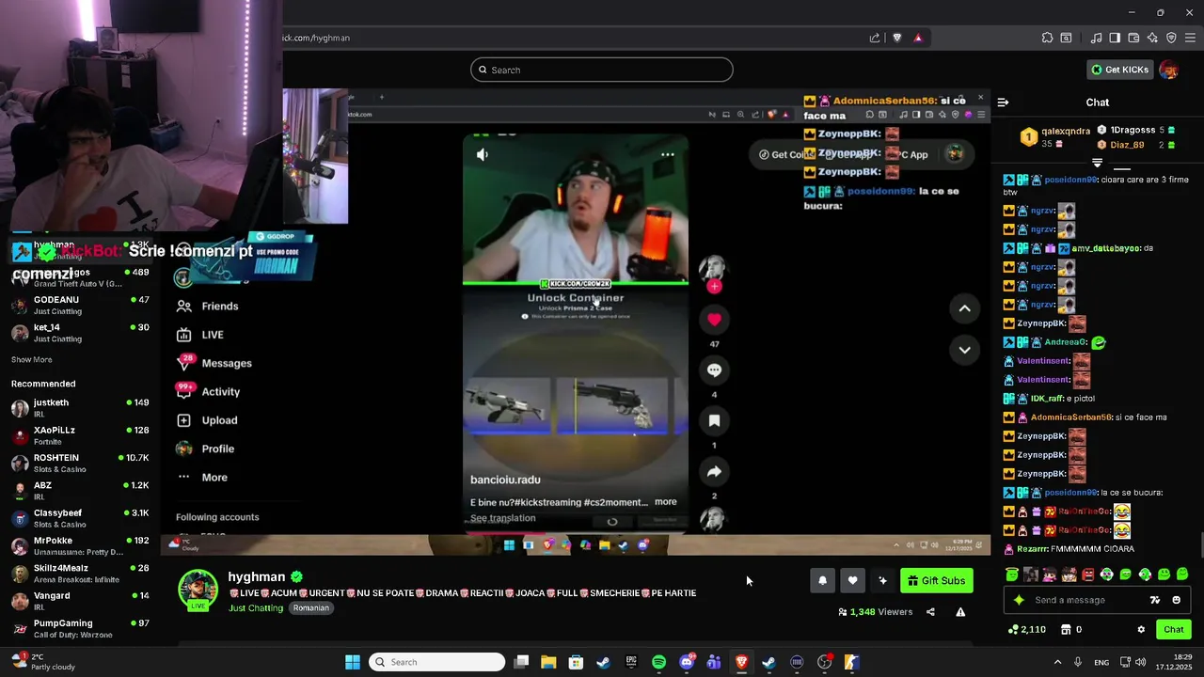Click the red angry face emote in the quick emote row
Screen dimensions: 1204x677
coord(1088,575)
